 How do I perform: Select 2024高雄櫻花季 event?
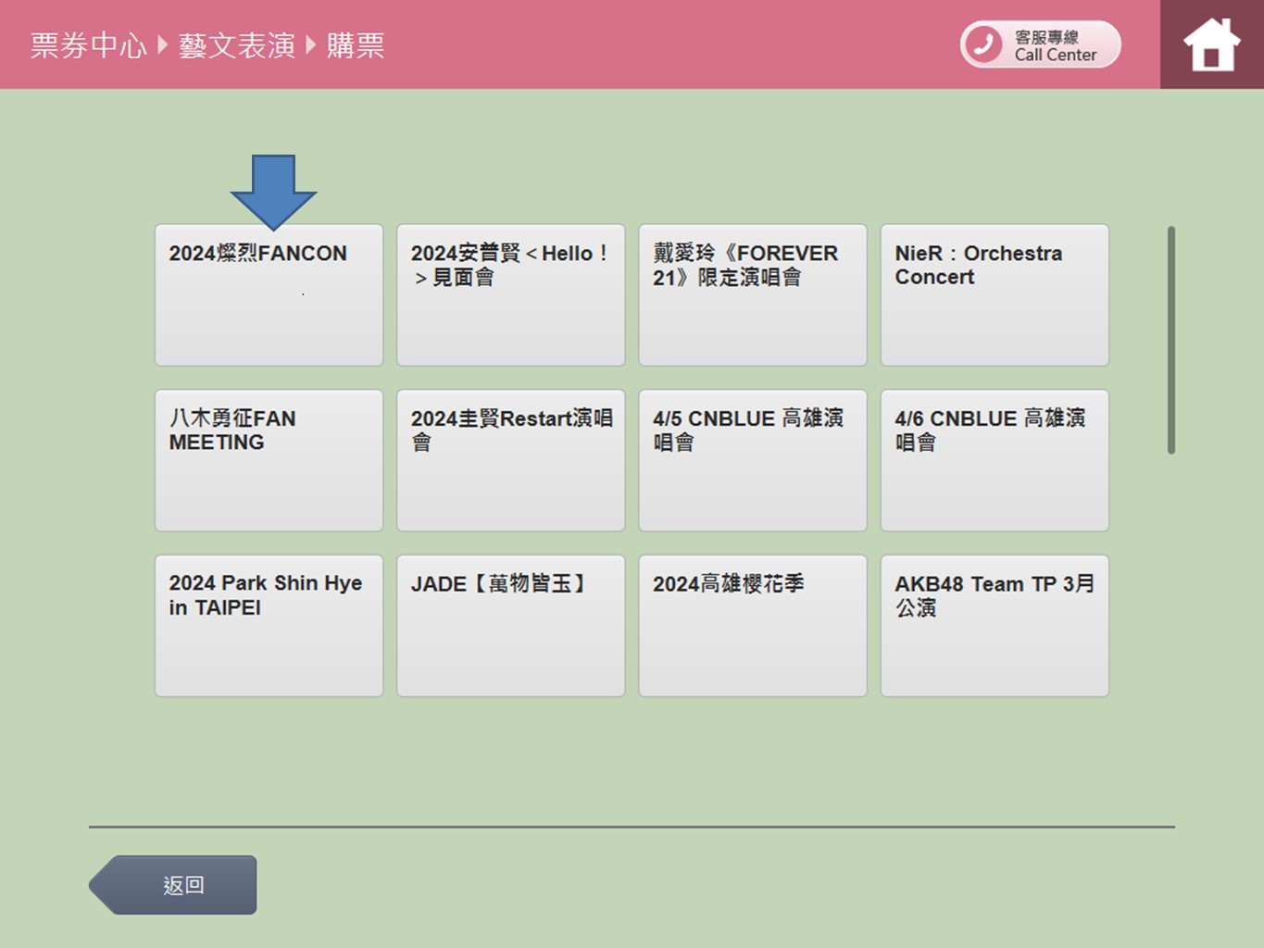752,625
